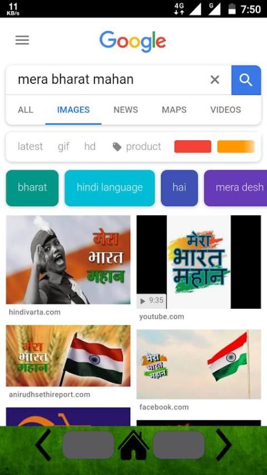
Task: Switch to the NEWS tab
Action: click(x=126, y=110)
